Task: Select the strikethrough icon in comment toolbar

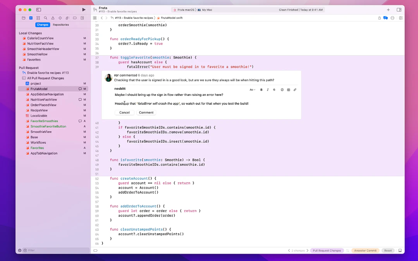Action: coord(274,90)
